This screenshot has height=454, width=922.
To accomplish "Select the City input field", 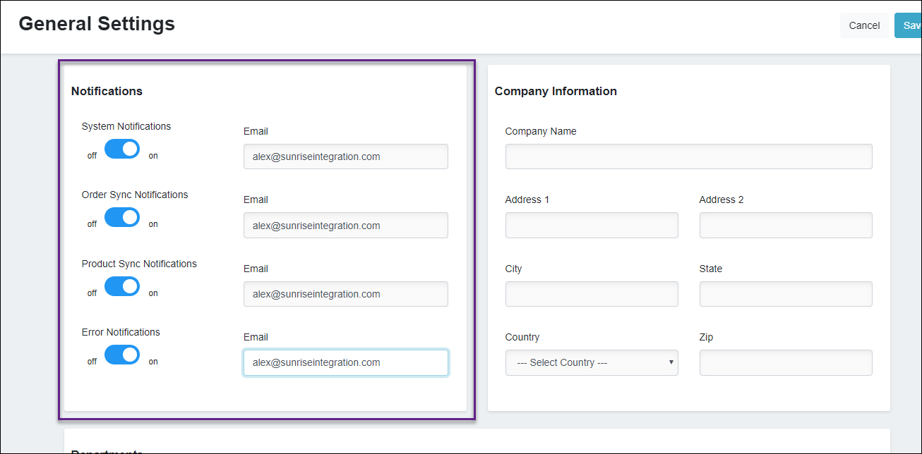I will pyautogui.click(x=592, y=294).
